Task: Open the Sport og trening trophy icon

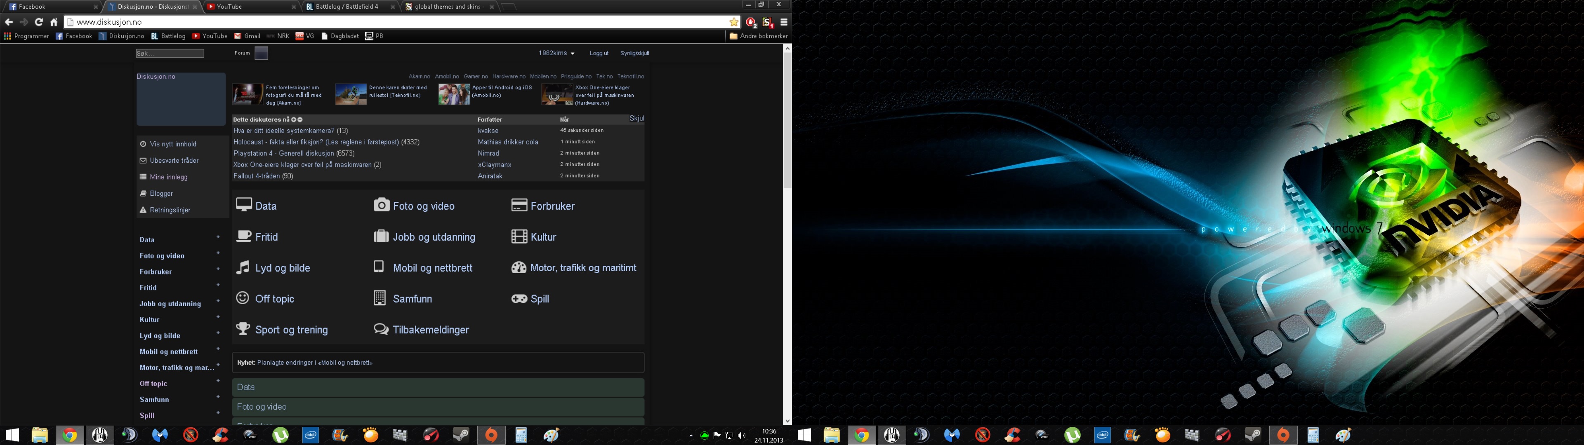Action: [x=243, y=329]
